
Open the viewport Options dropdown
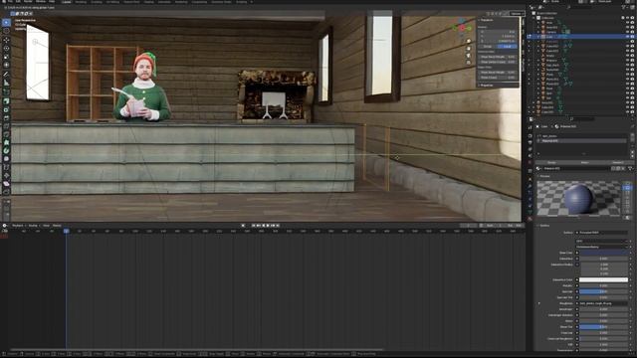tap(517, 13)
